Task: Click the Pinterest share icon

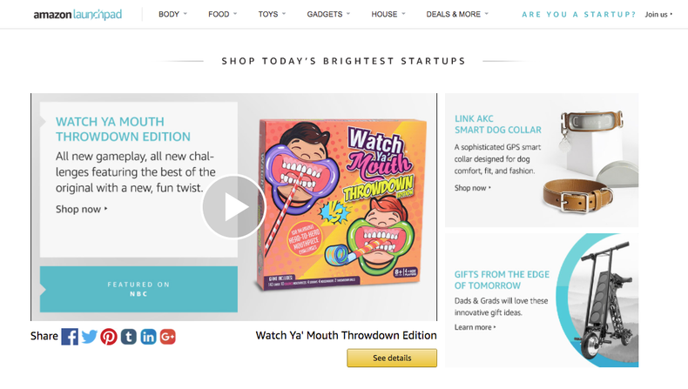Action: coord(109,337)
